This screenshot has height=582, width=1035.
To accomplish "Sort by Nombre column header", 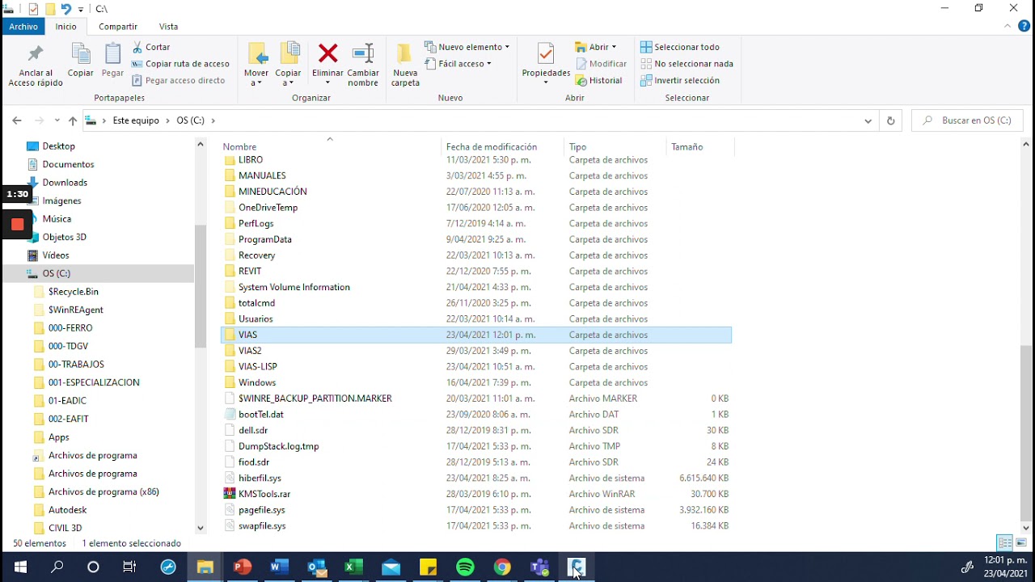I will tap(239, 147).
